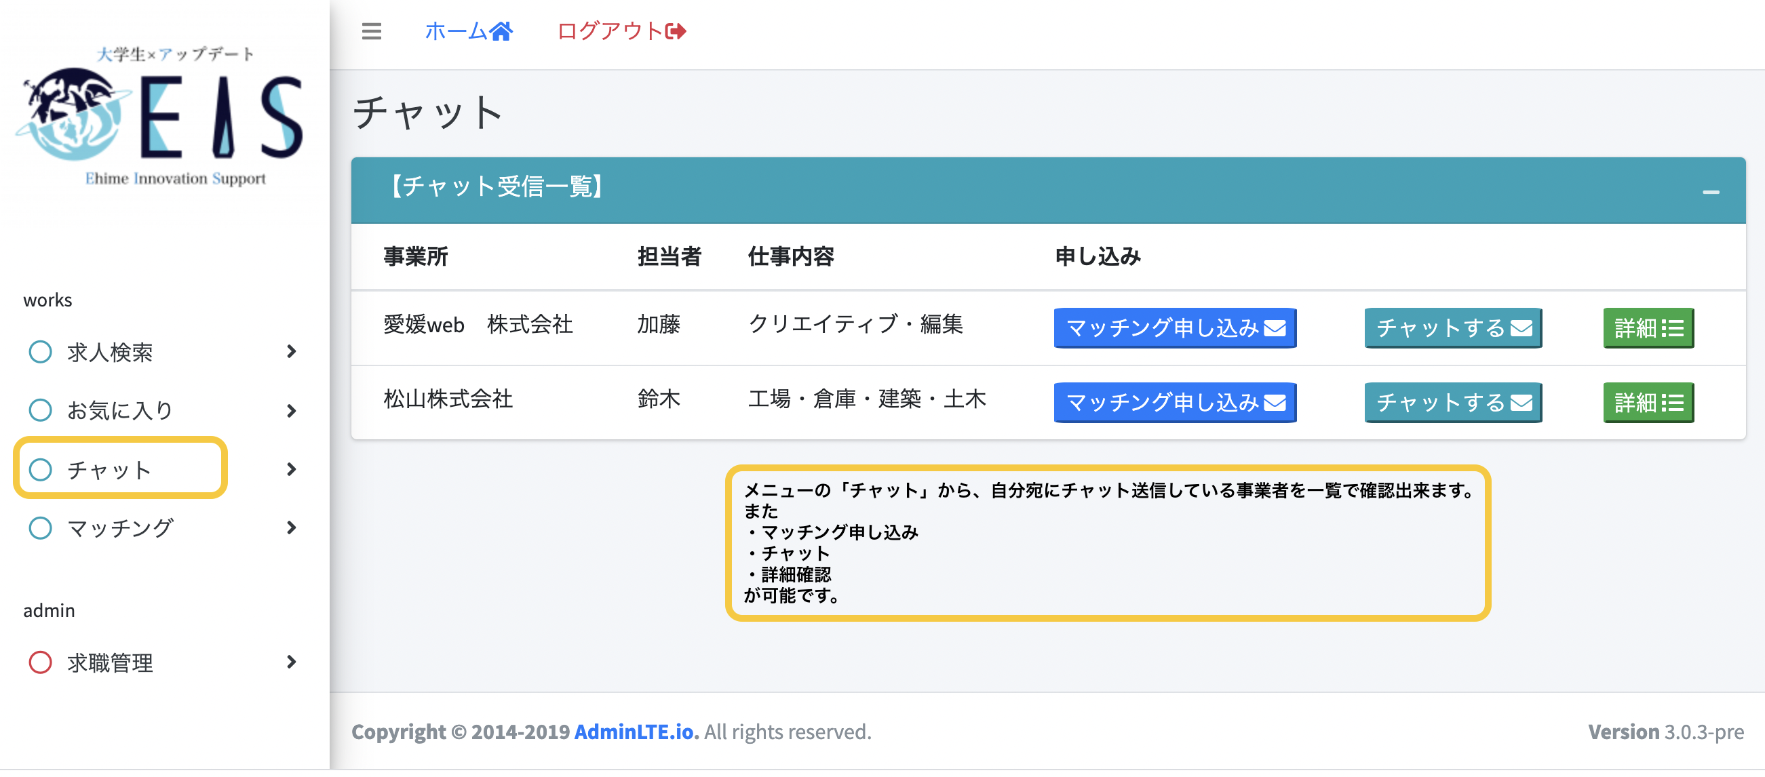Expand the マッチング menu chevron
This screenshot has height=777, width=1765.
click(x=292, y=527)
